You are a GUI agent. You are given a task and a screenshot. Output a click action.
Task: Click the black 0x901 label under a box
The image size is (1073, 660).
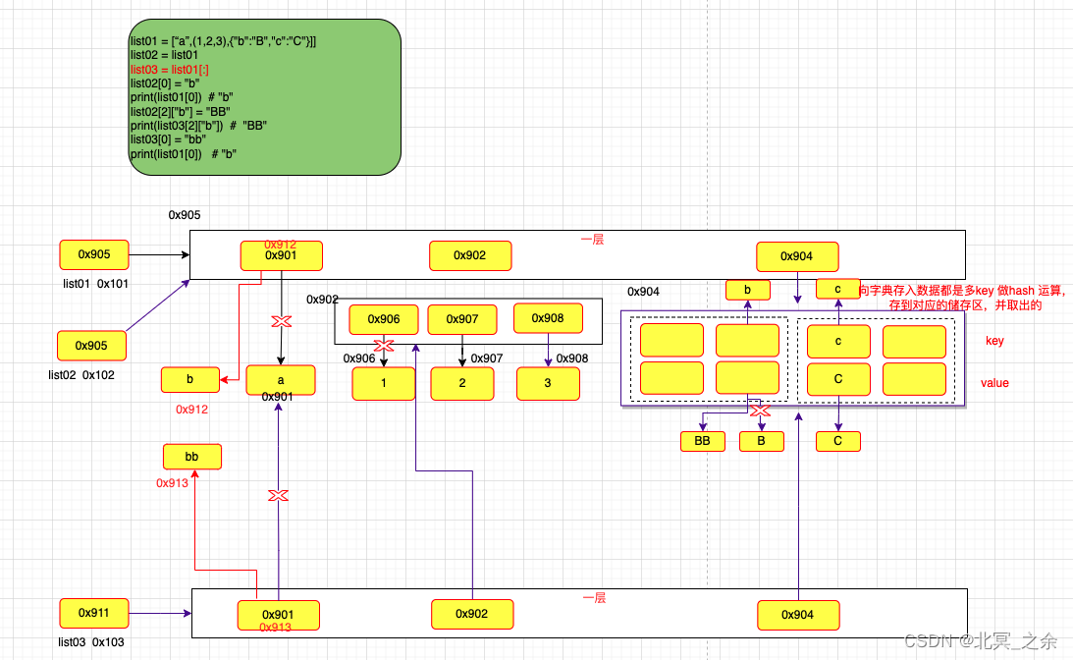277,397
